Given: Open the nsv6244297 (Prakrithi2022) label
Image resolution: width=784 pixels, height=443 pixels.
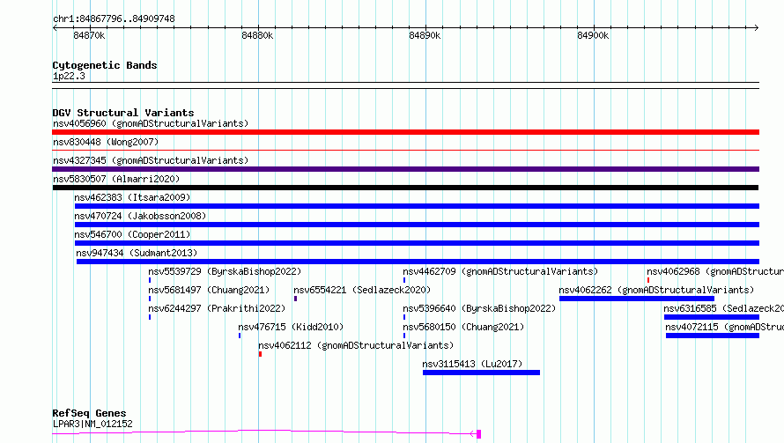Looking at the screenshot, I should [217, 308].
